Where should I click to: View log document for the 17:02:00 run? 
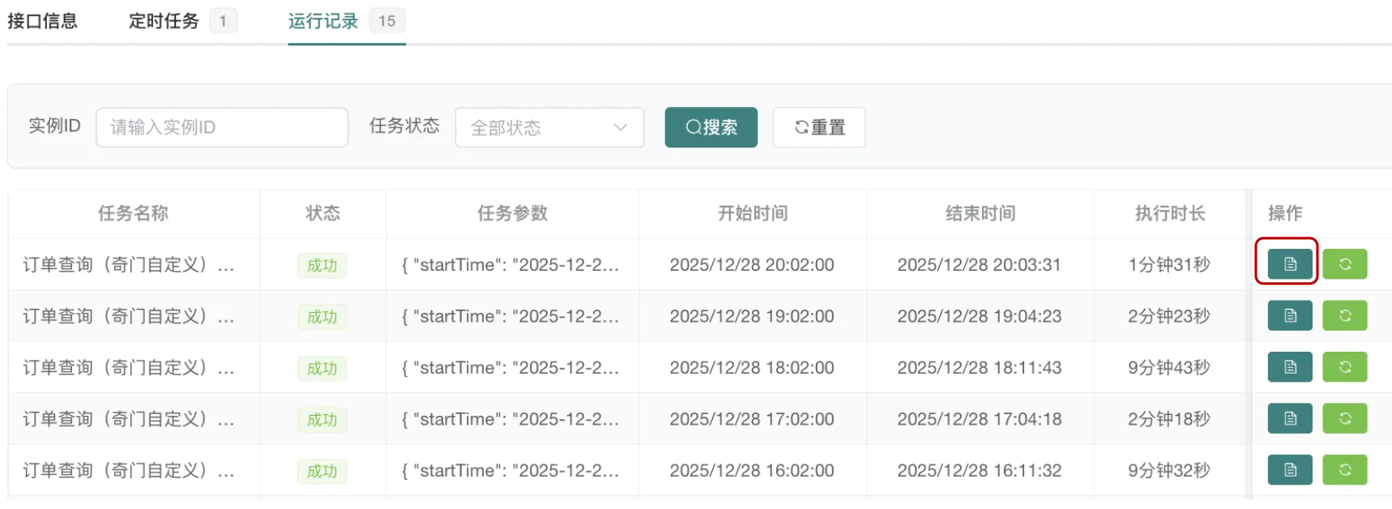point(1289,418)
